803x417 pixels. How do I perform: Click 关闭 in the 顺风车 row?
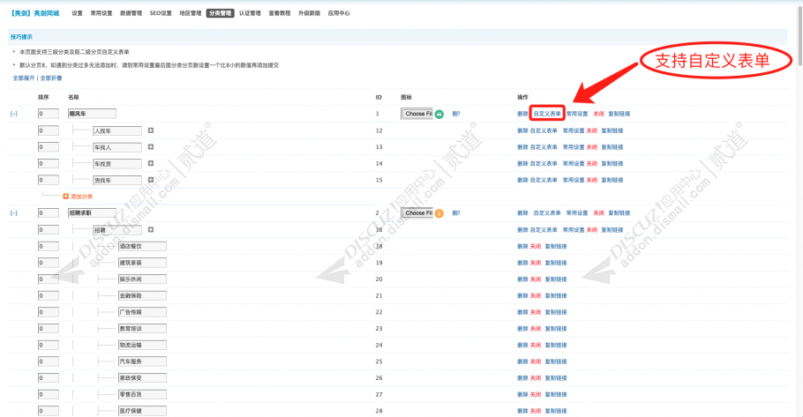[x=598, y=114]
